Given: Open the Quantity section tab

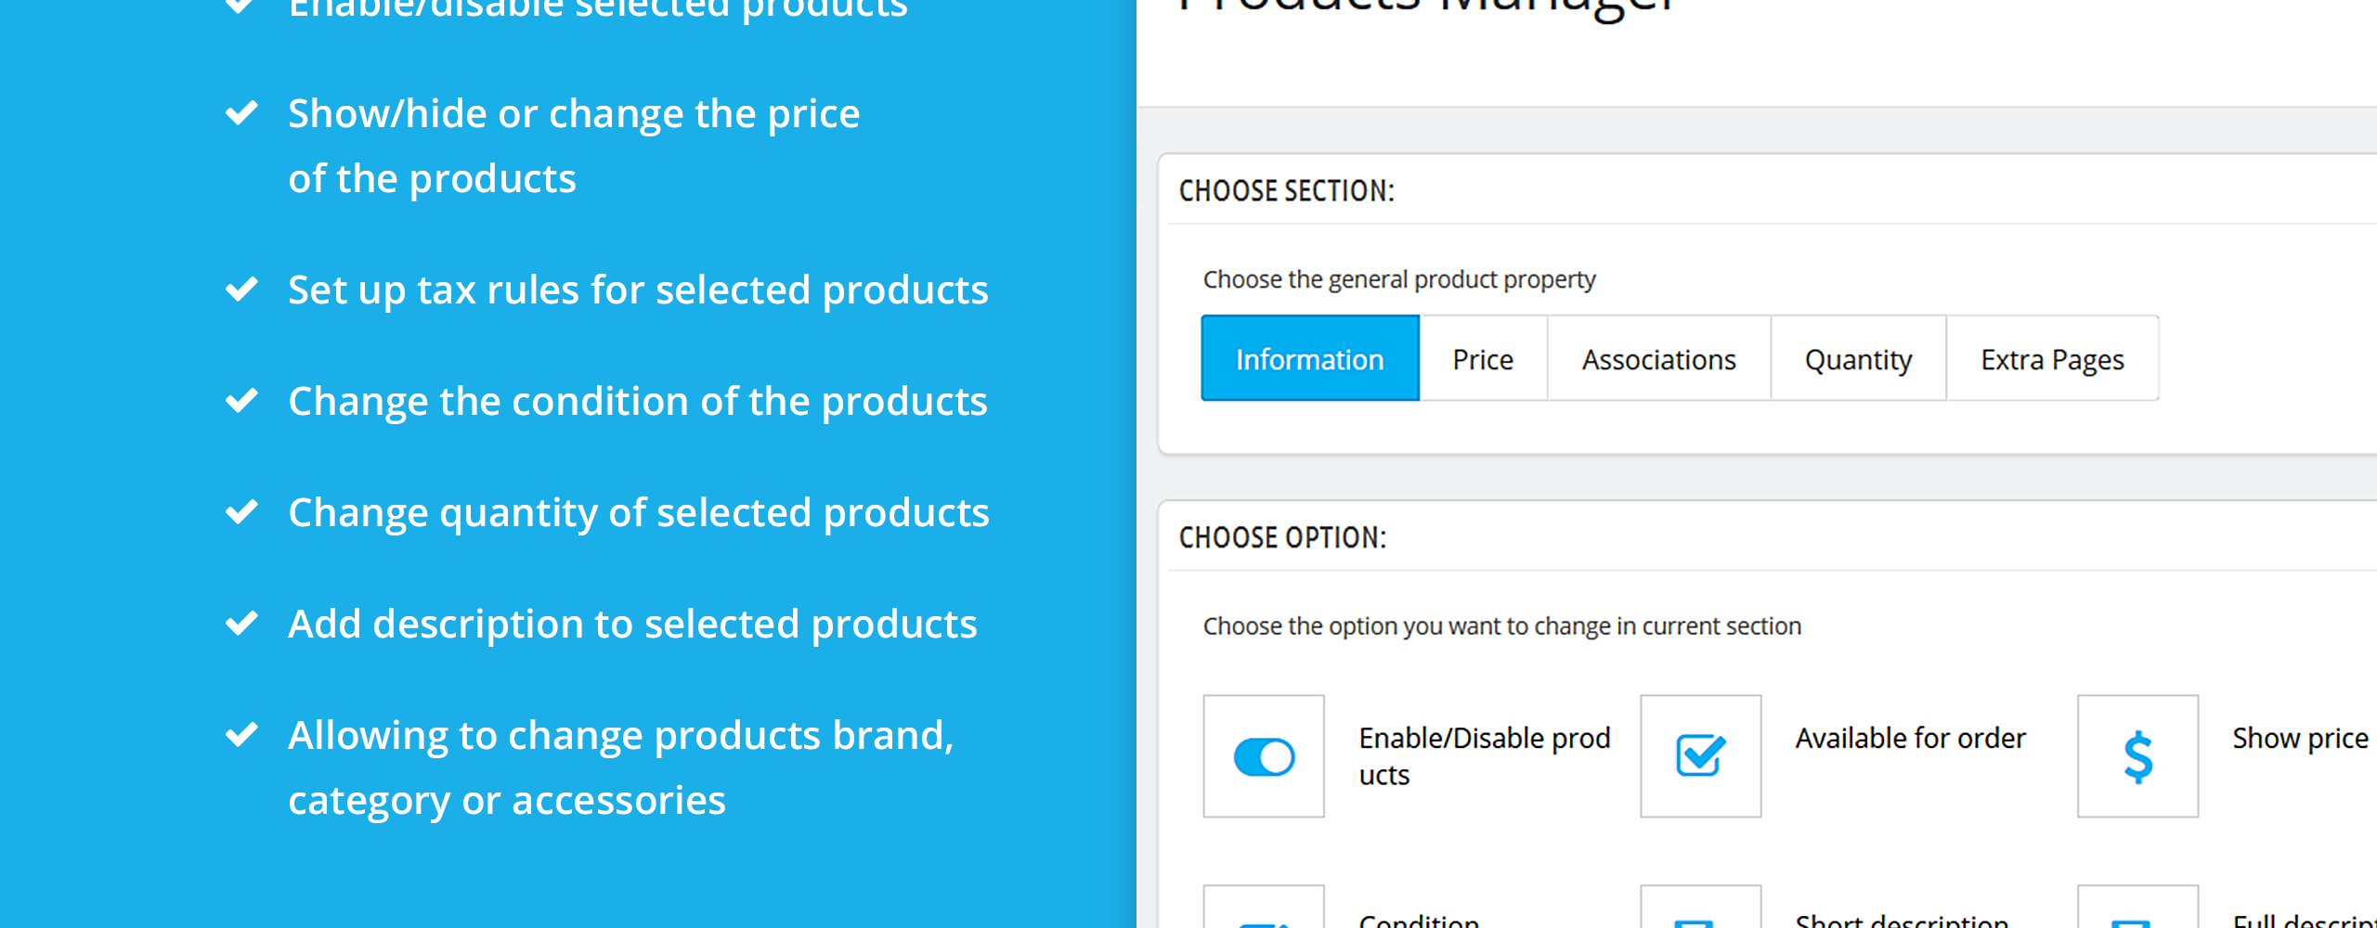Looking at the screenshot, I should tap(1858, 358).
